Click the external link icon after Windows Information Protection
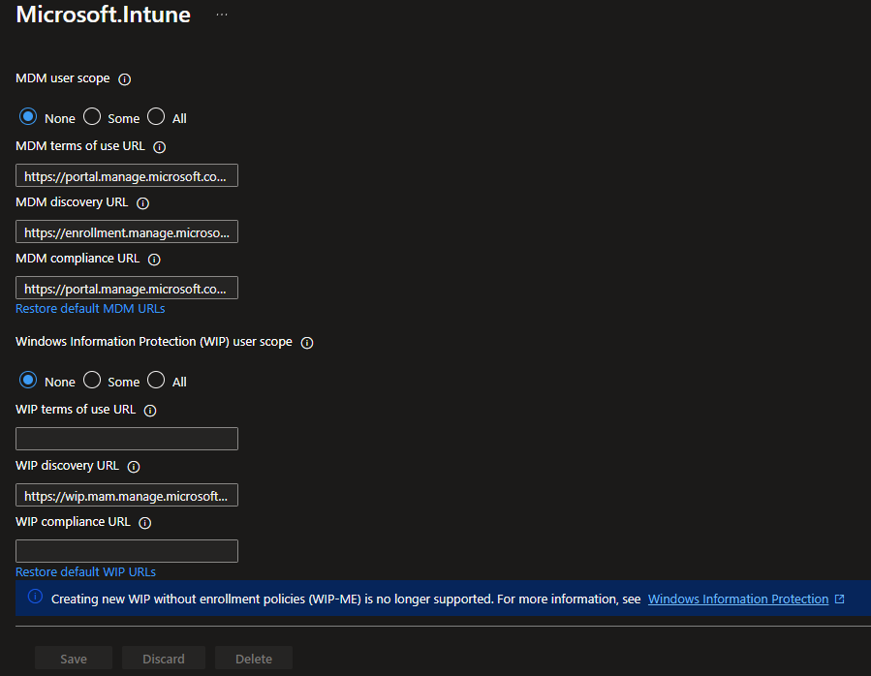871x676 pixels. pos(839,599)
